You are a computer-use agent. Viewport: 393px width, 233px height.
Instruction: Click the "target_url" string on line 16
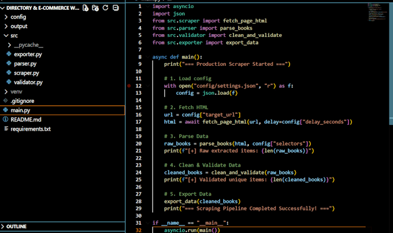point(220,115)
